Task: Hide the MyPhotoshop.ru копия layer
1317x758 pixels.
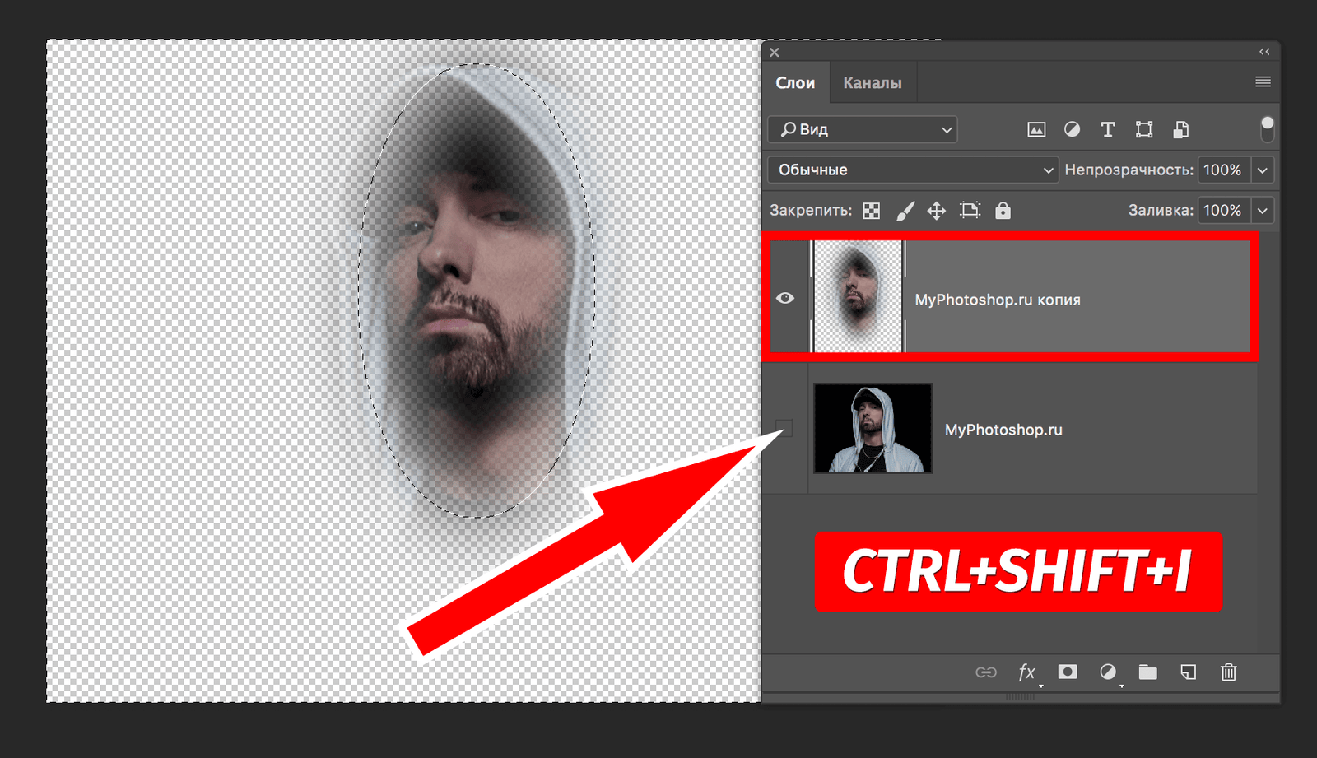Action: (x=785, y=298)
